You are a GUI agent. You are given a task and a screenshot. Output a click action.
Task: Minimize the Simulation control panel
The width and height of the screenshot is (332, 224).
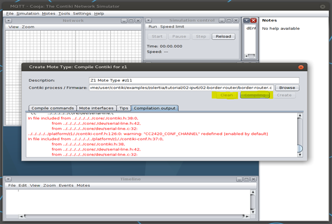coord(222,20)
